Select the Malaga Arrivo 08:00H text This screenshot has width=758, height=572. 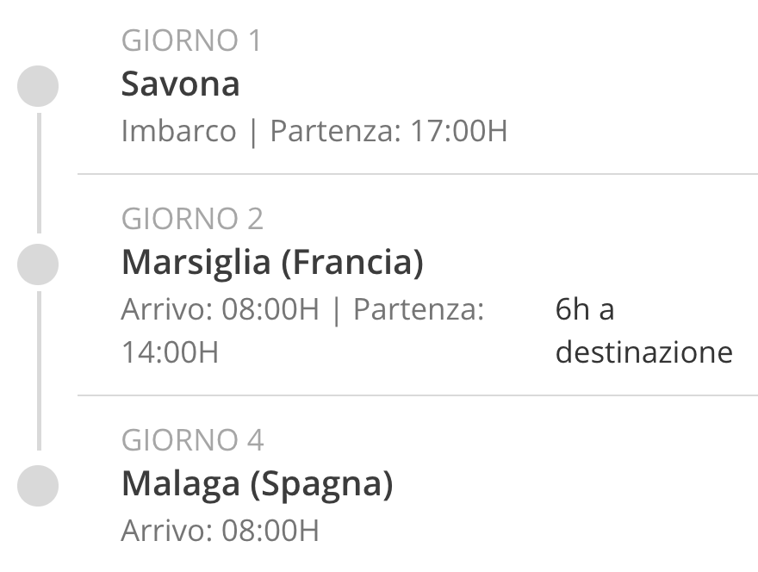point(220,531)
